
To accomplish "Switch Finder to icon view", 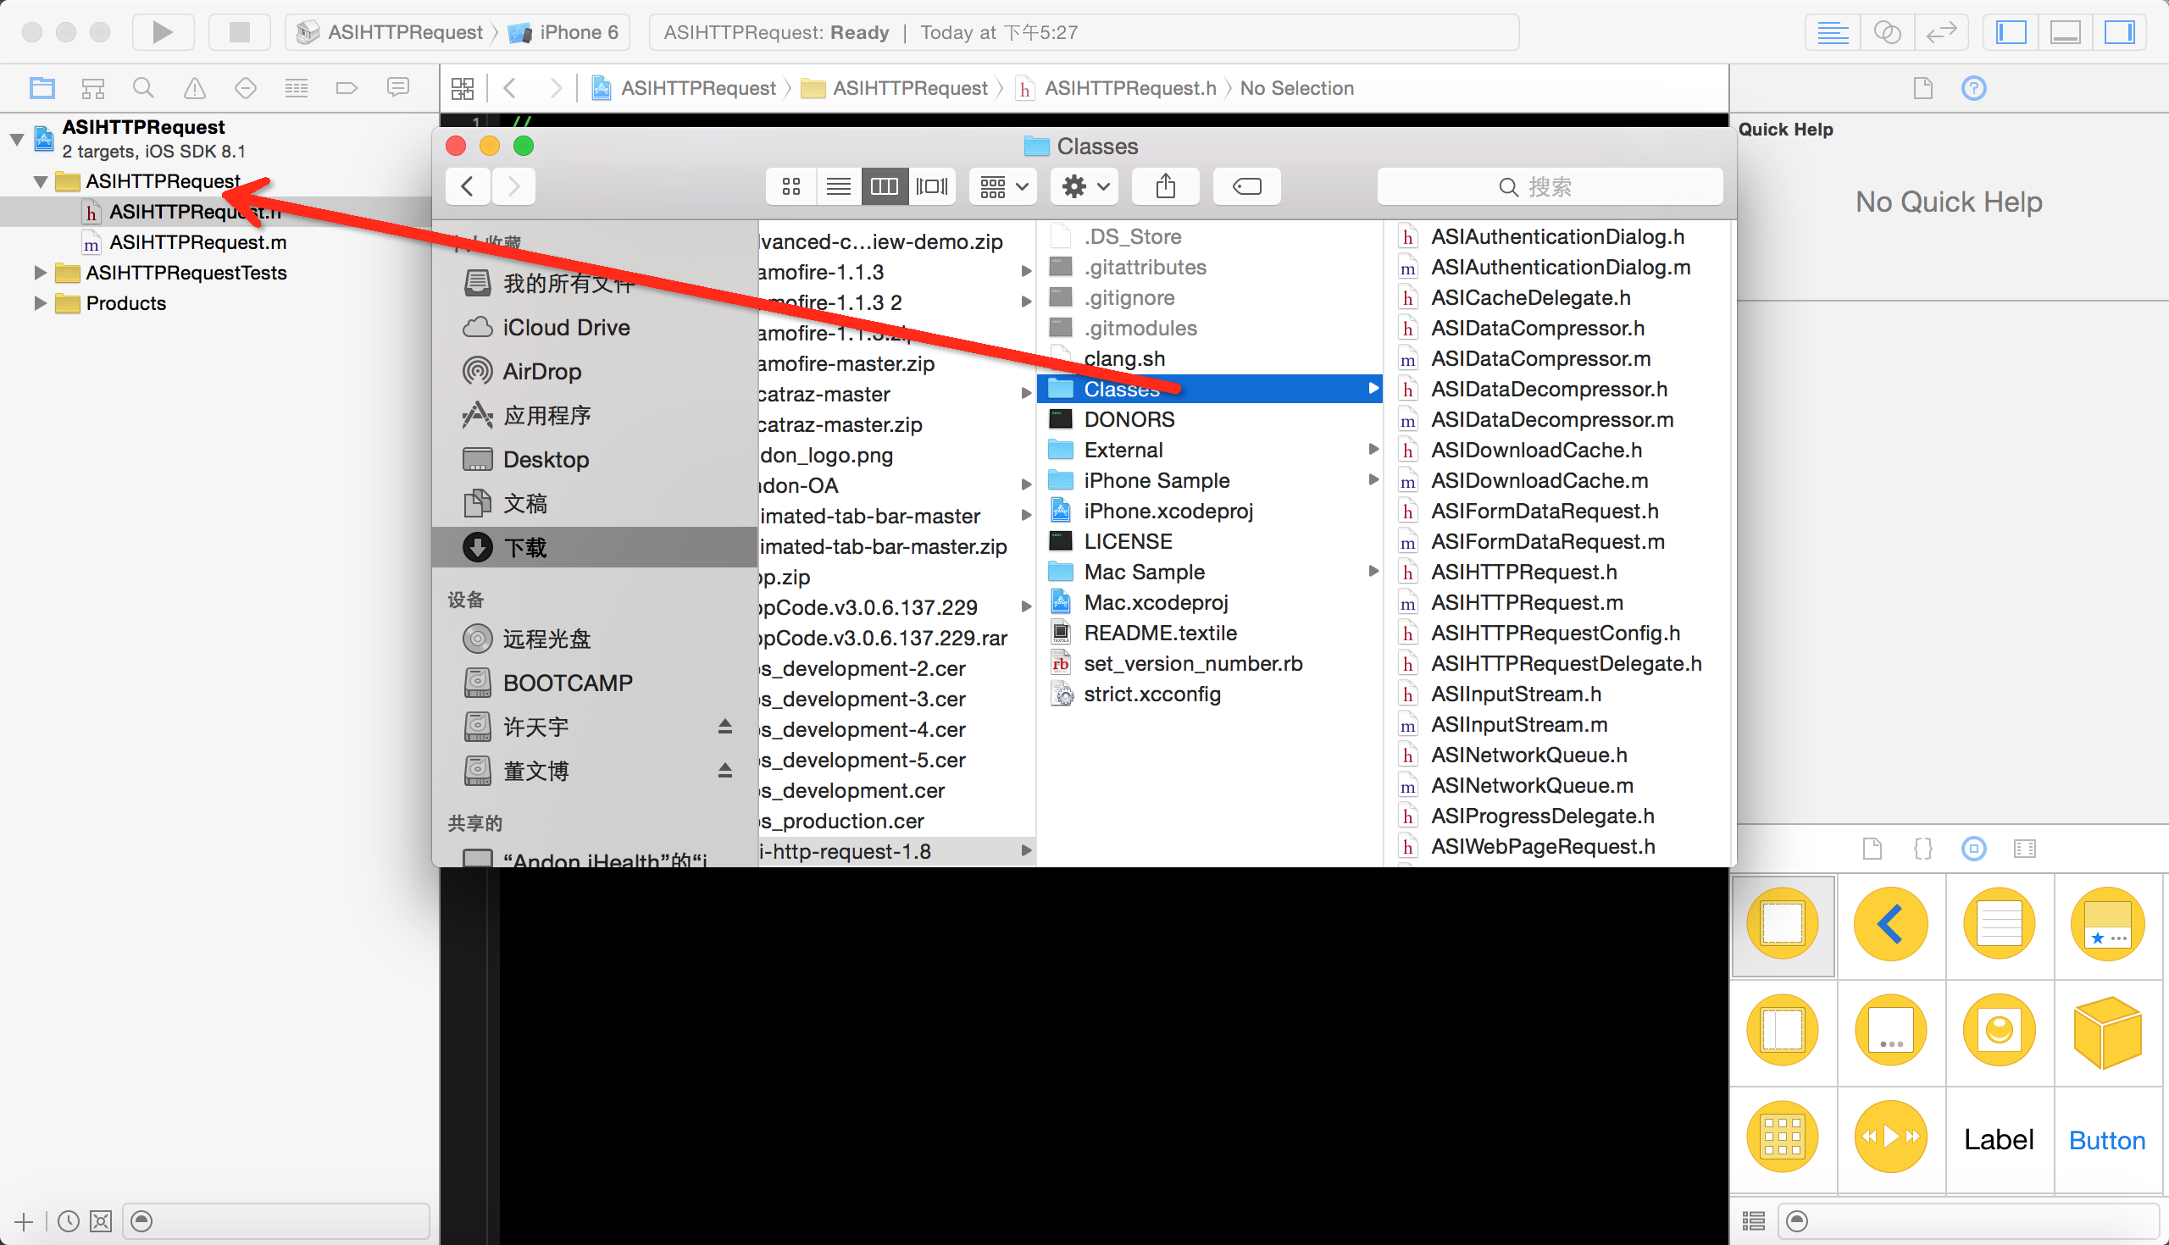I will click(x=791, y=186).
